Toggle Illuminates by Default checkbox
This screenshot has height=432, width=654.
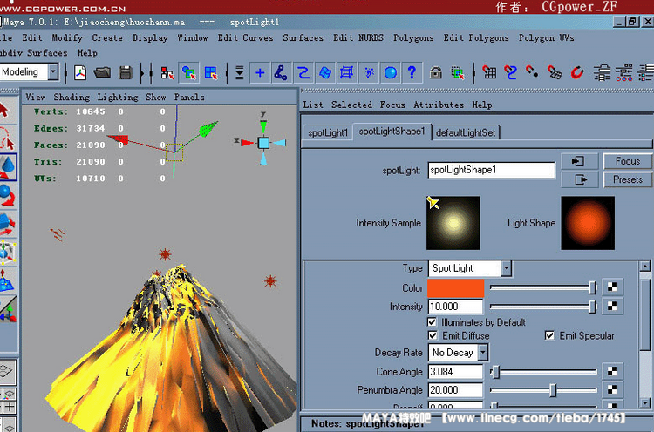pyautogui.click(x=433, y=322)
